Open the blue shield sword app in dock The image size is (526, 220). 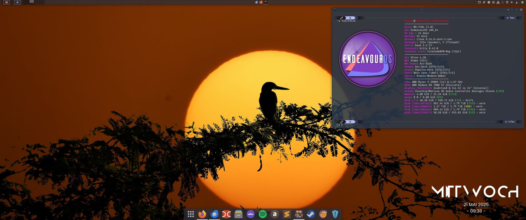click(x=335, y=214)
